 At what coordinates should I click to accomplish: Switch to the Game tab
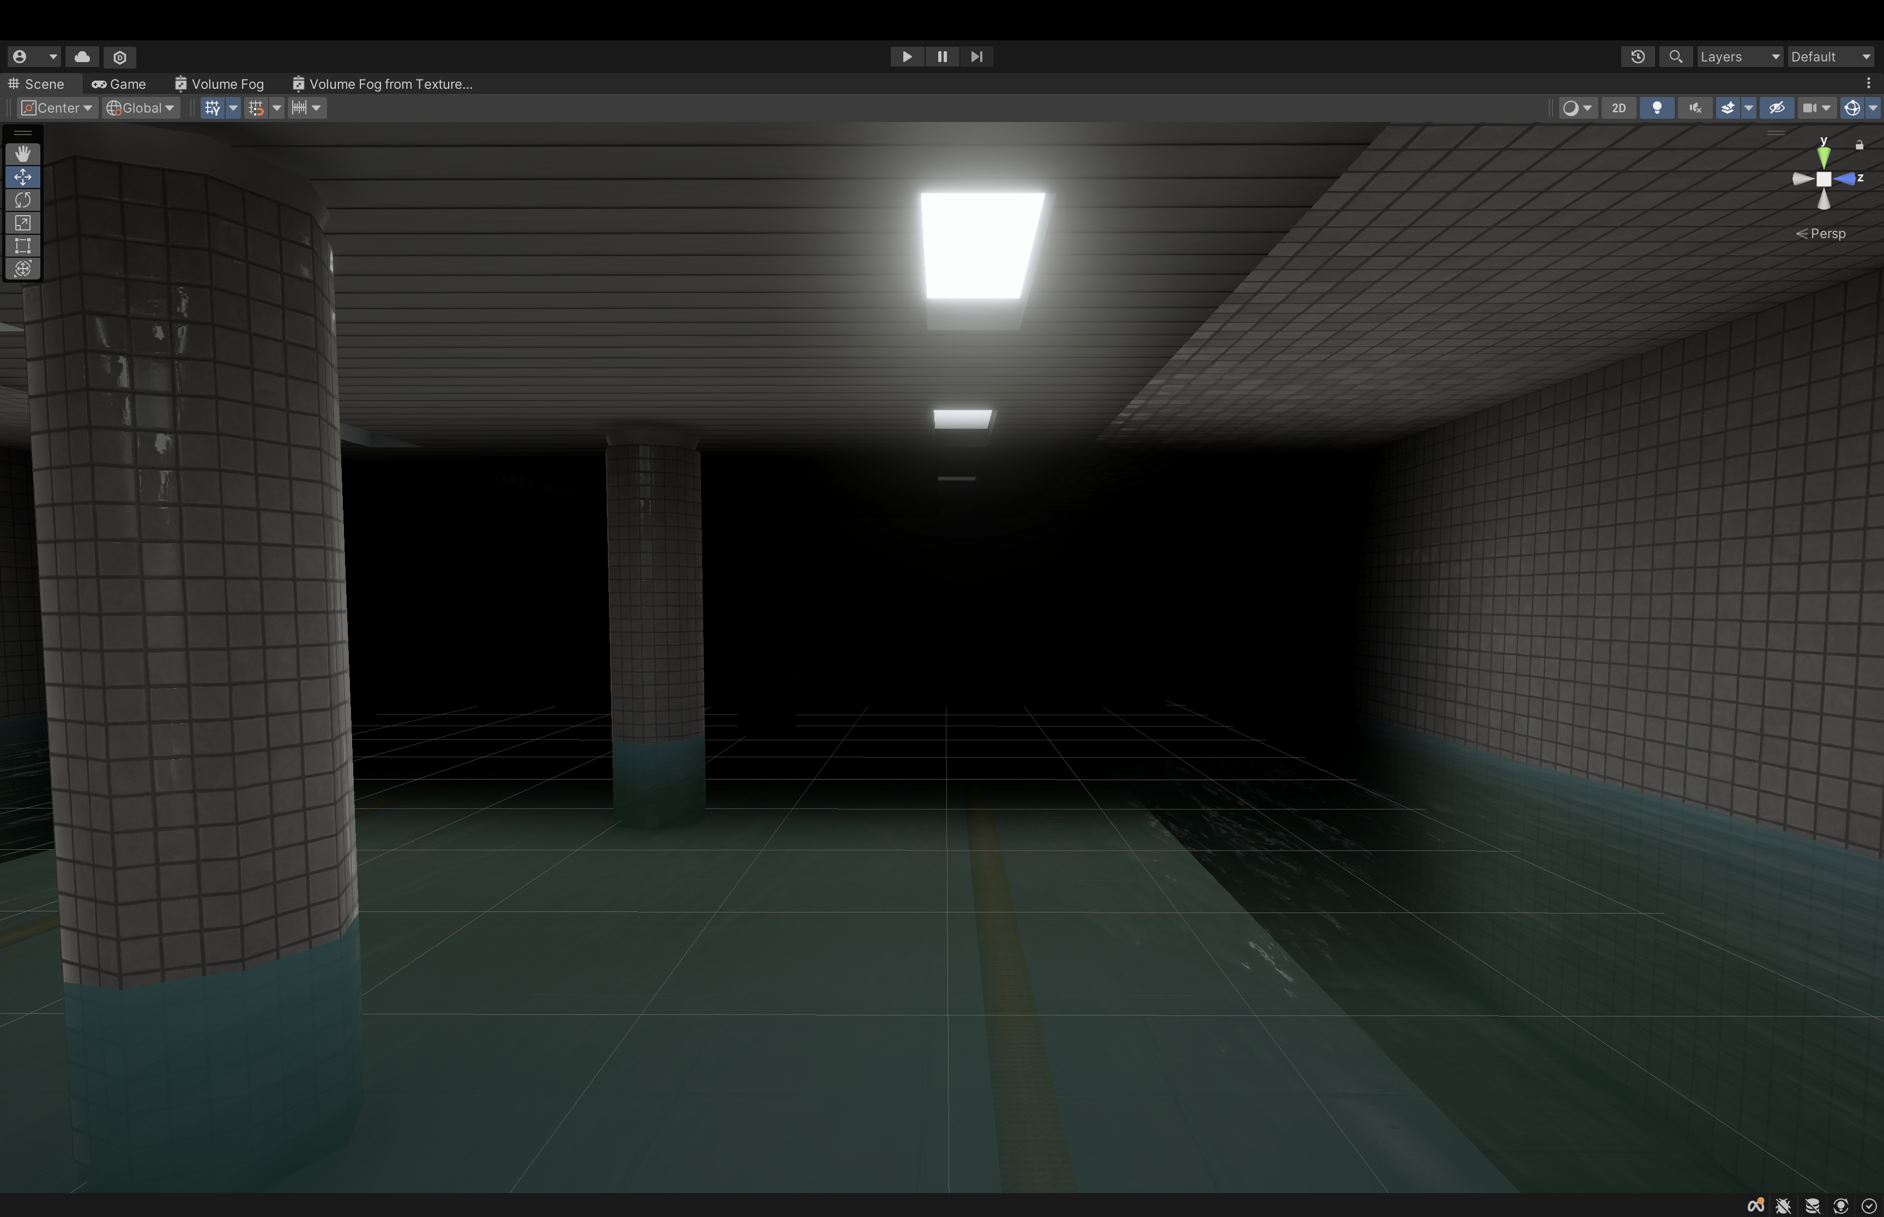point(119,84)
